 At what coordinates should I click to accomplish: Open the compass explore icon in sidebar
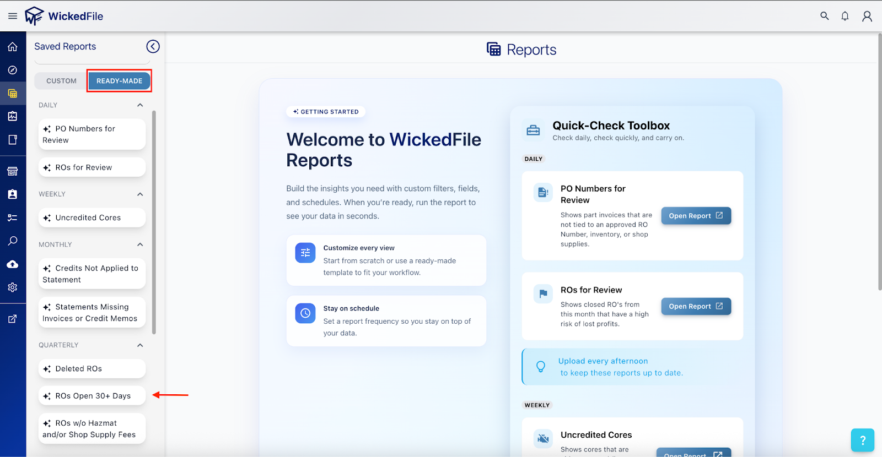13,70
